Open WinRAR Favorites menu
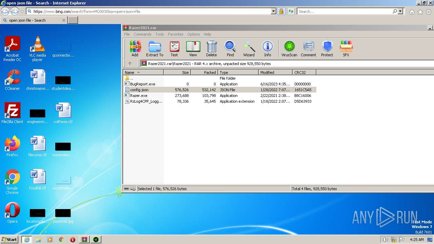The height and width of the screenshot is (244, 434). pos(176,34)
